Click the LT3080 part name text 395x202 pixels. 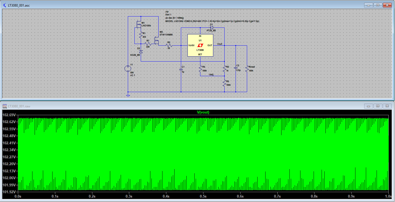[200, 50]
